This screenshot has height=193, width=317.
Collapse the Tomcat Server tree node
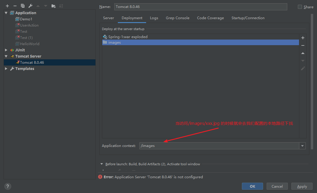click(6, 56)
